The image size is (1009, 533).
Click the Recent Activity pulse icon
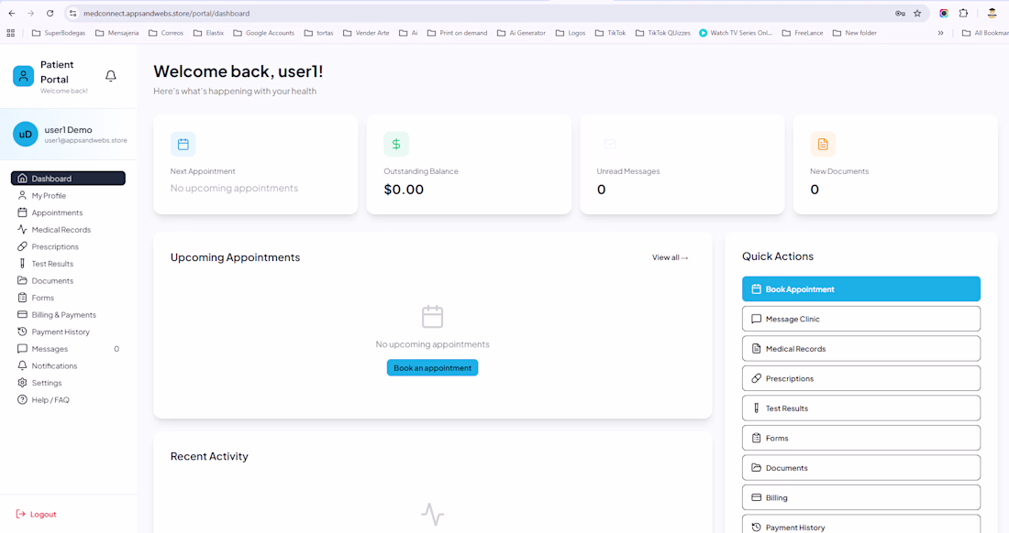tap(432, 515)
